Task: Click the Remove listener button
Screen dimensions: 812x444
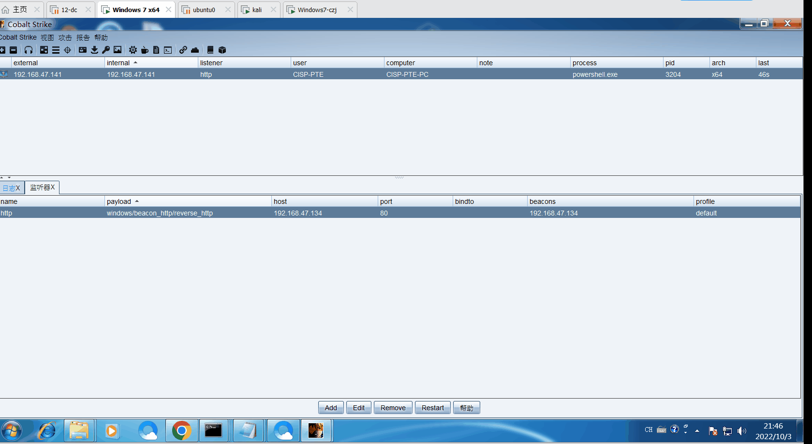Action: (x=393, y=408)
